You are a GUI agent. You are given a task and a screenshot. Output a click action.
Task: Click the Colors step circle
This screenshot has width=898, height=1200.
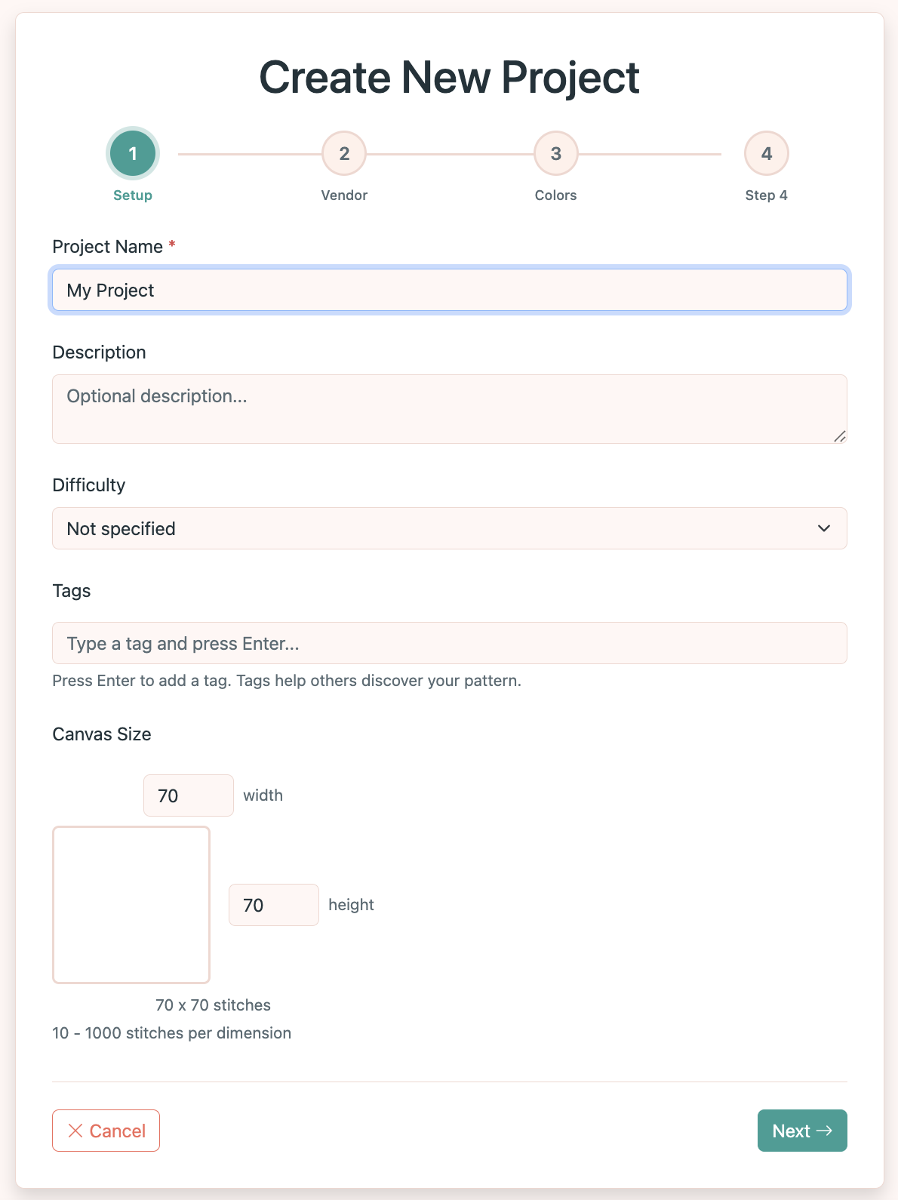tap(555, 152)
